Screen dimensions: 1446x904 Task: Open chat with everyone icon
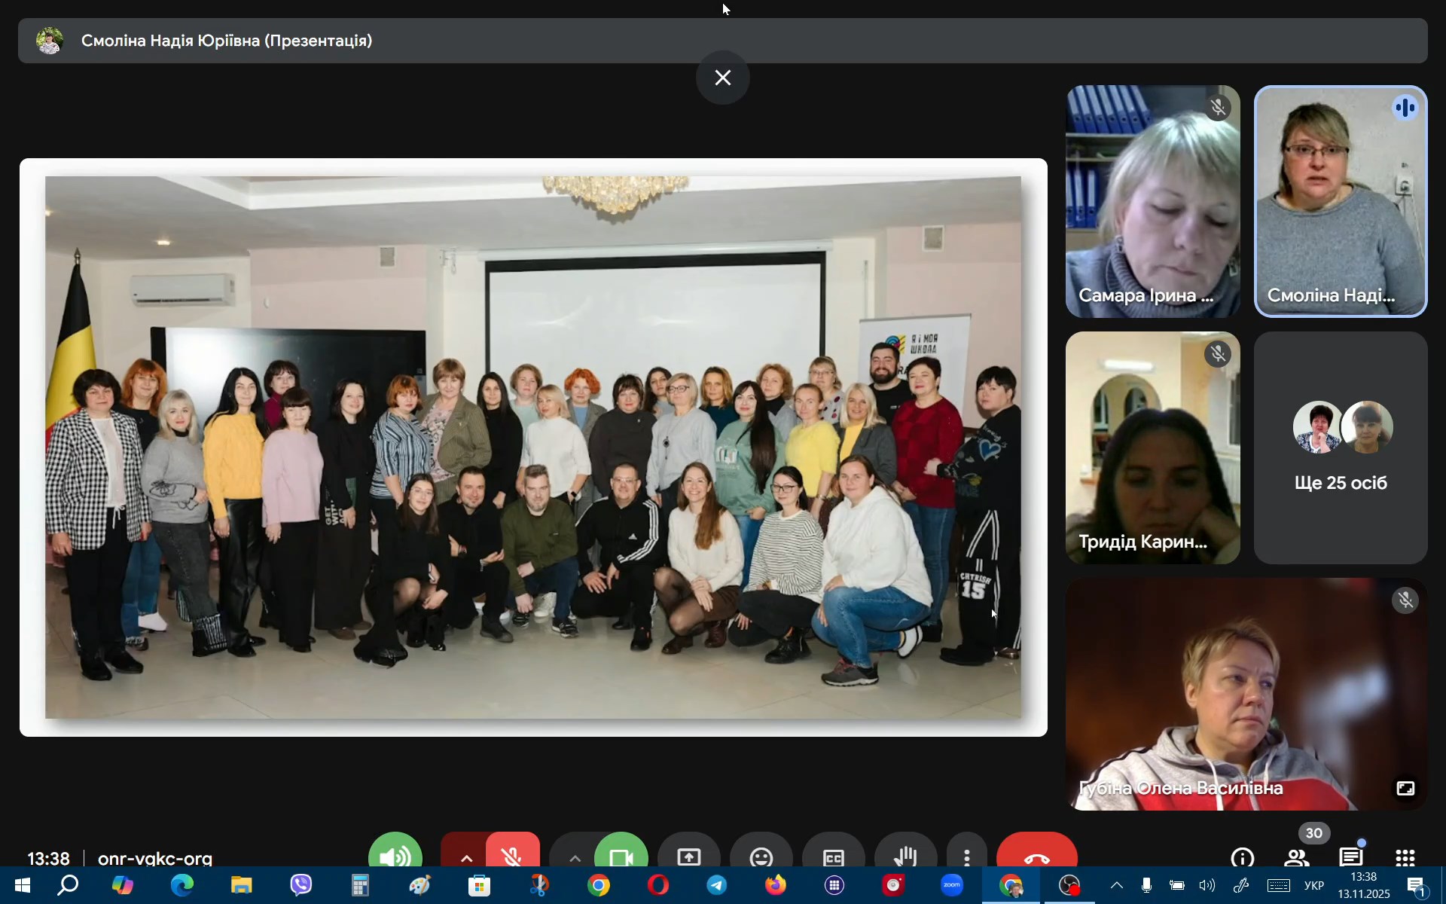[1350, 857]
